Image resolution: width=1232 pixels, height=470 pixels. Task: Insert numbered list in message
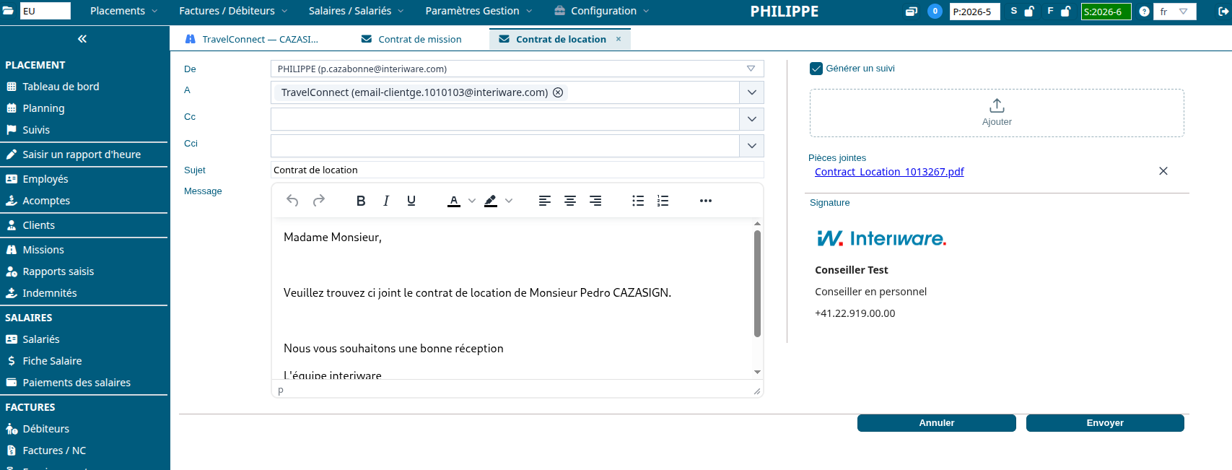663,201
